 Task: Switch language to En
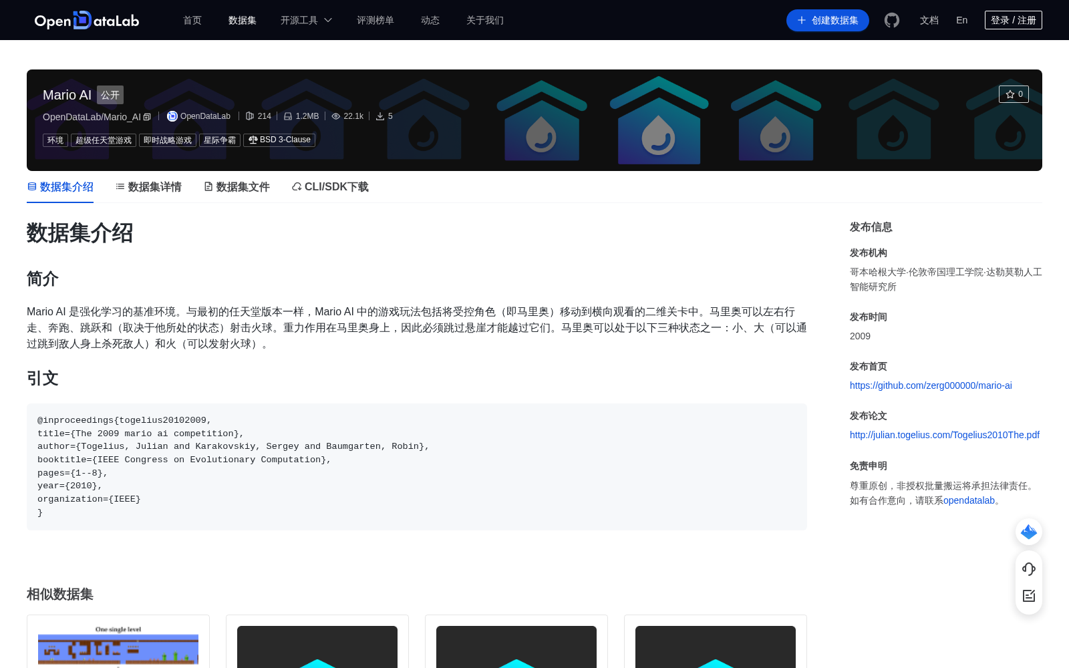pyautogui.click(x=961, y=20)
